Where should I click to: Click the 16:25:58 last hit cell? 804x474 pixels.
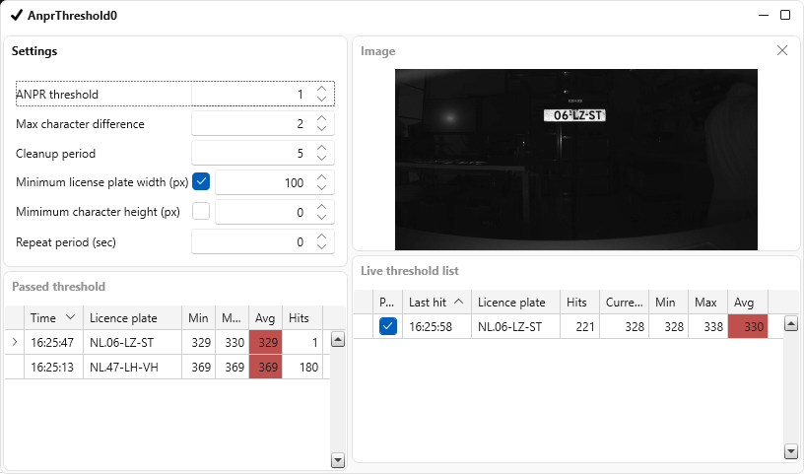coord(436,326)
